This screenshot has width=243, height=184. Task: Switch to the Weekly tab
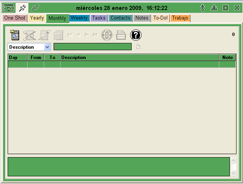tap(79, 18)
